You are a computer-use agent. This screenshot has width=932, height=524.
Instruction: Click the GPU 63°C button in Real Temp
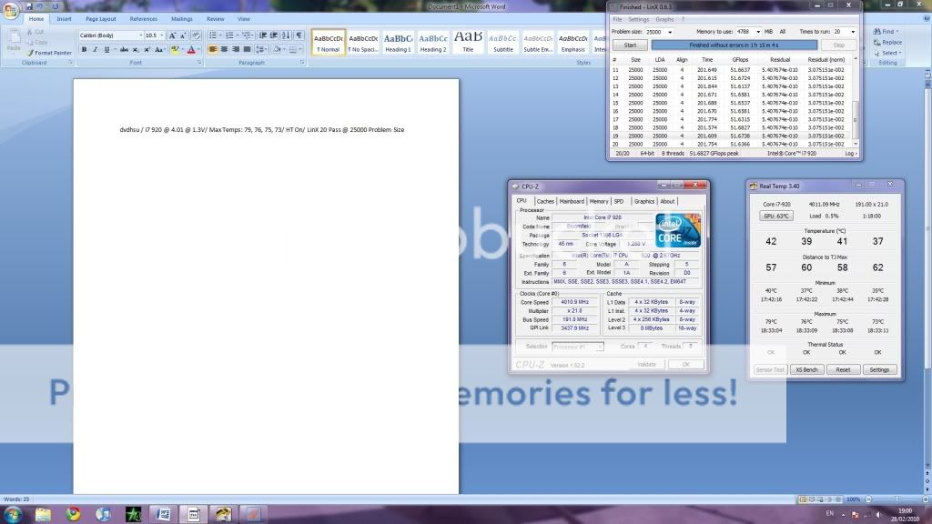pos(776,216)
